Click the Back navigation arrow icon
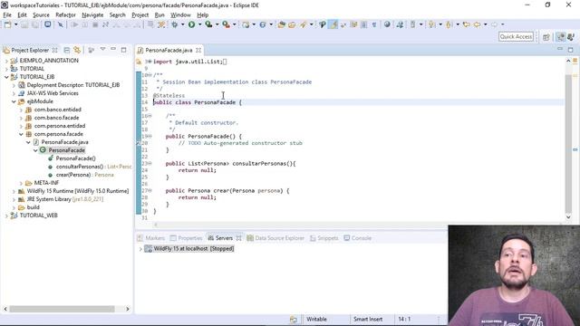 478,24
